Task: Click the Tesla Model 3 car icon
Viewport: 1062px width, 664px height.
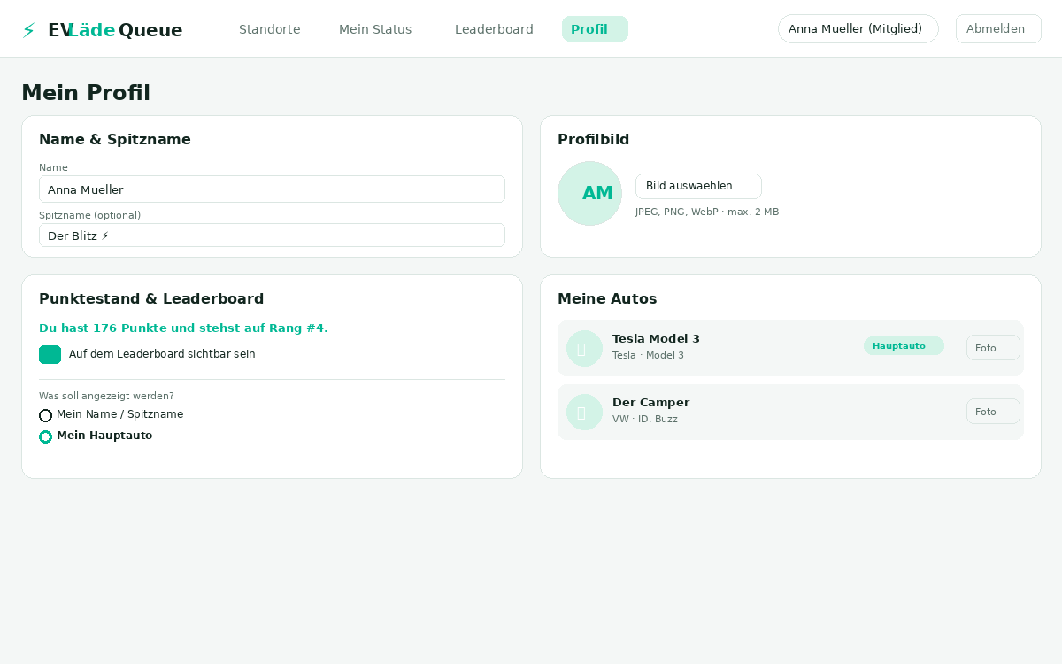Action: (x=584, y=349)
